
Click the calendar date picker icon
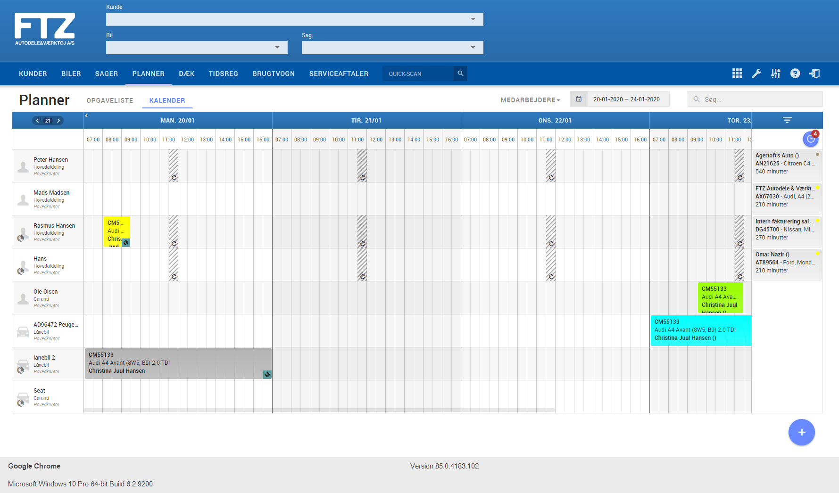click(x=579, y=99)
